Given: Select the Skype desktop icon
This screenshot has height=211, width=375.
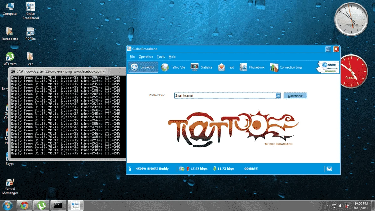Looking at the screenshot, I should [10, 159].
